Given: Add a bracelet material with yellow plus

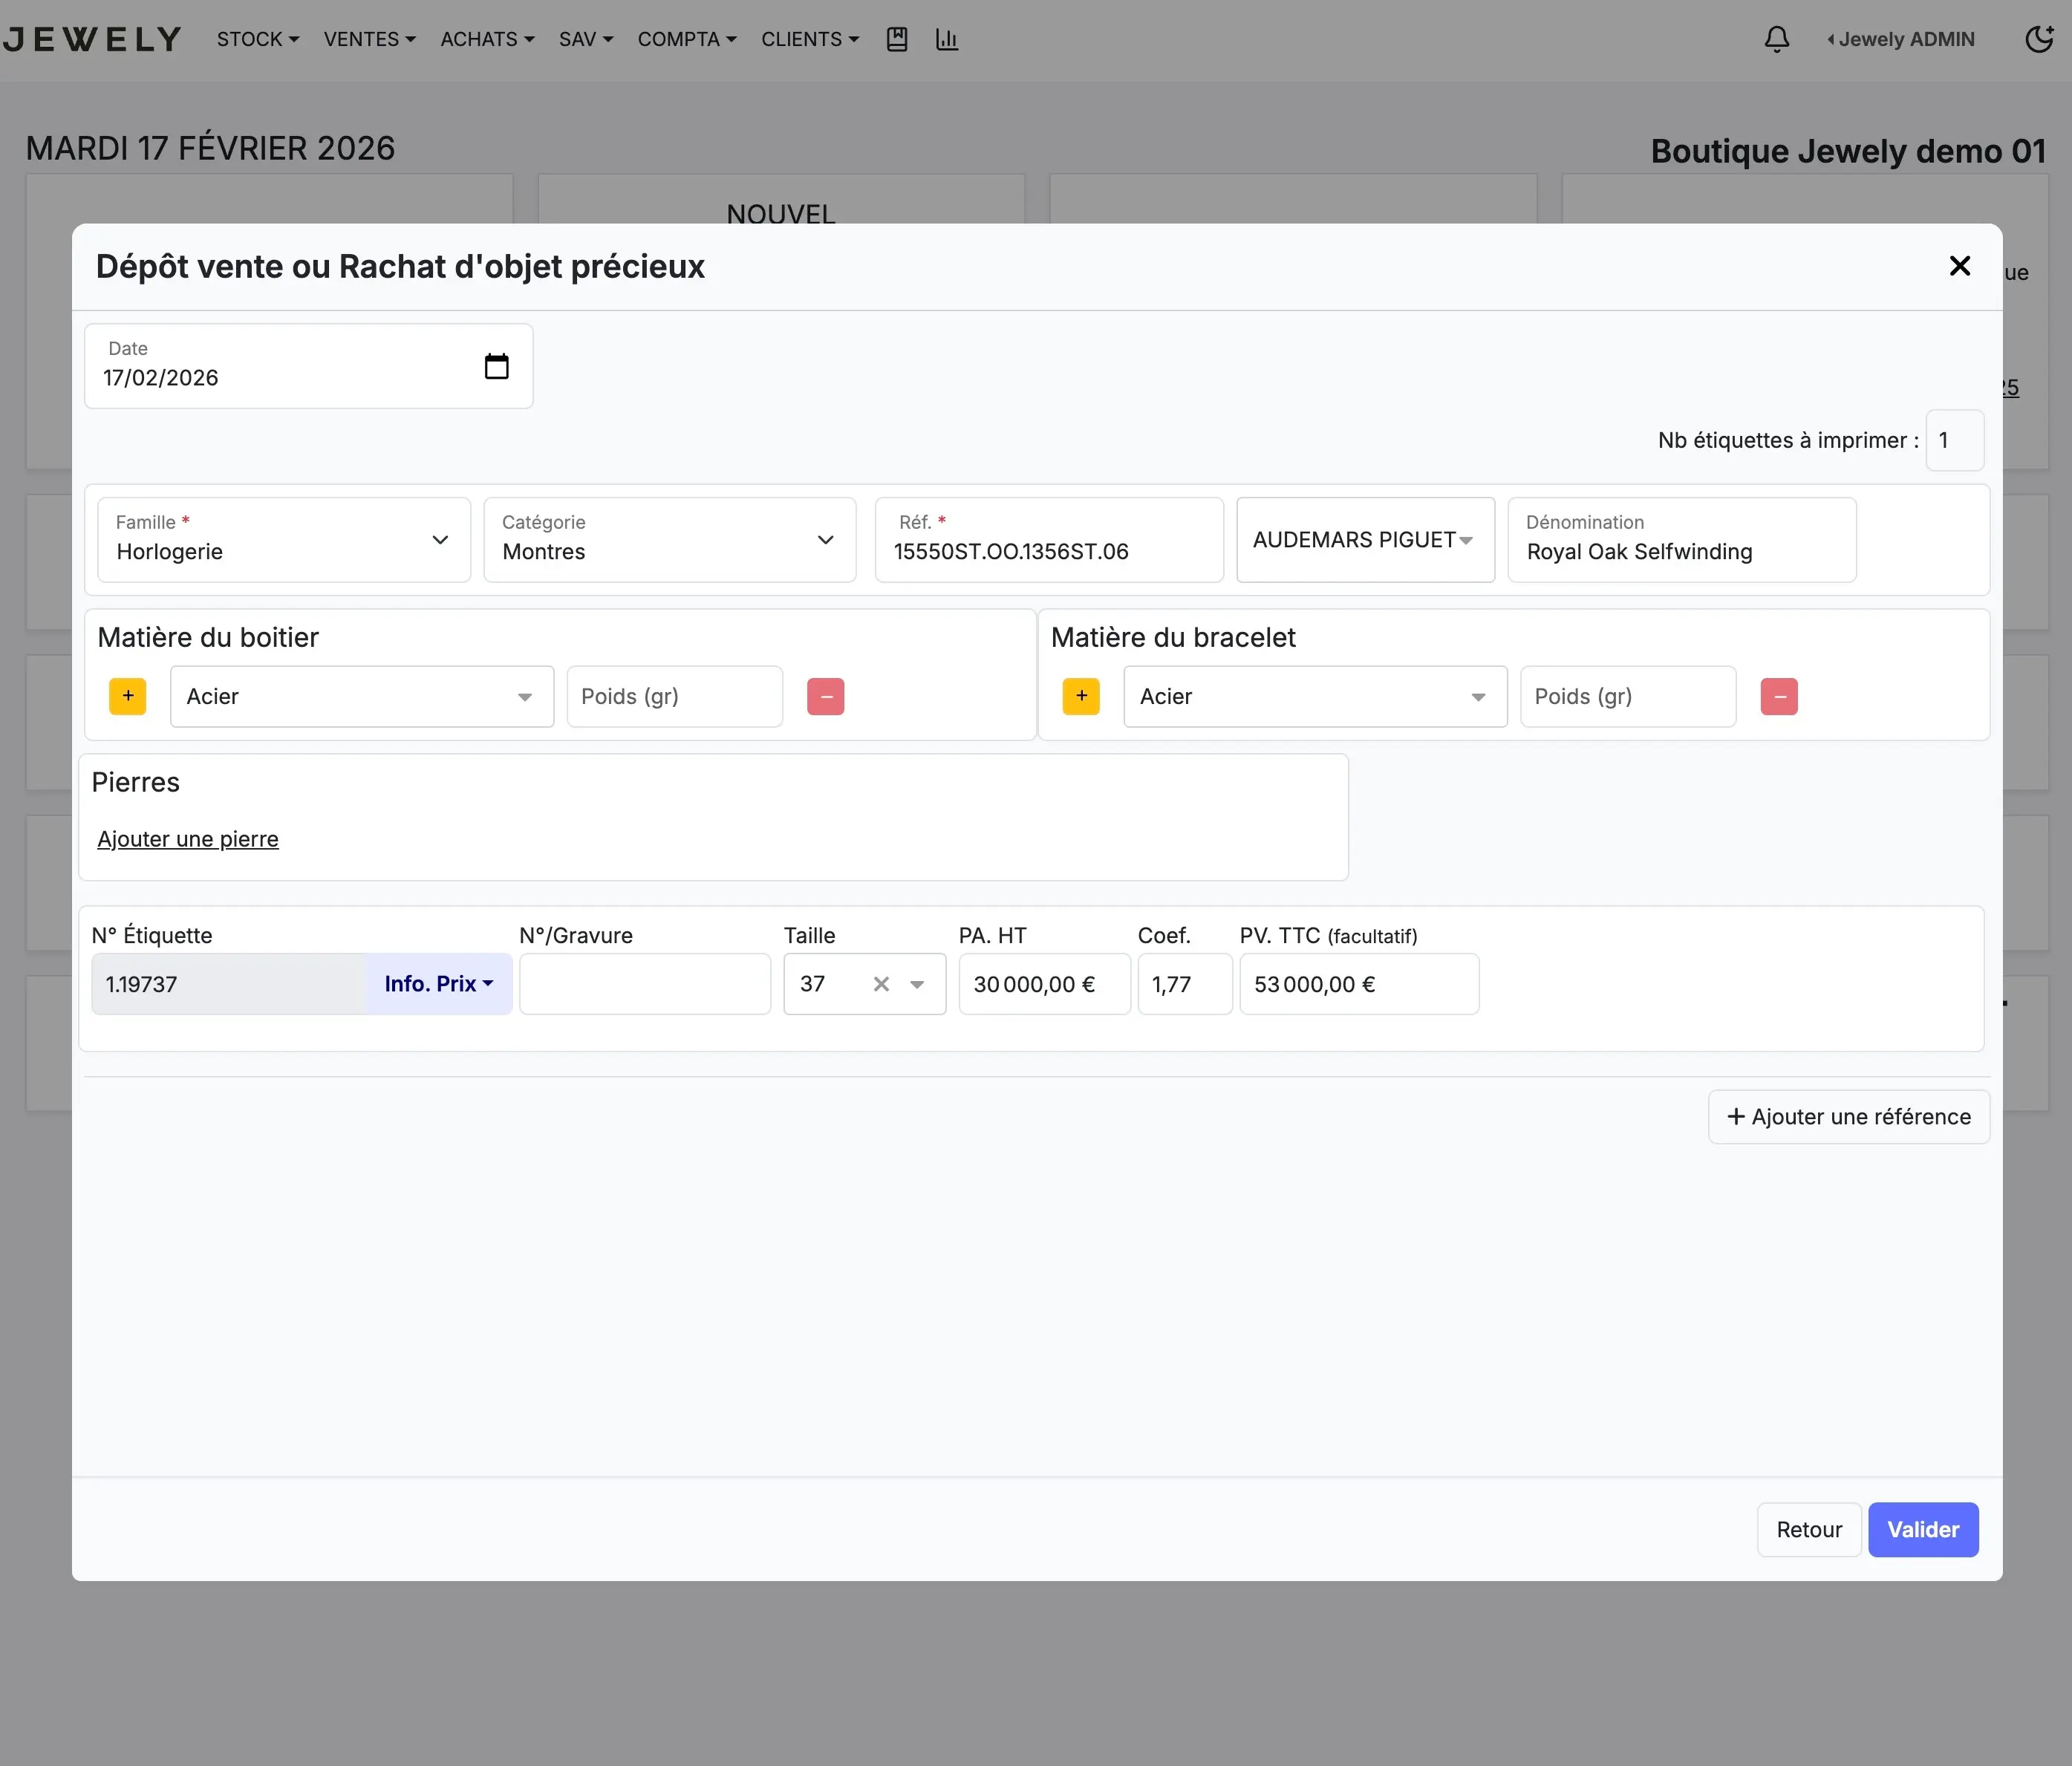Looking at the screenshot, I should [x=1081, y=696].
